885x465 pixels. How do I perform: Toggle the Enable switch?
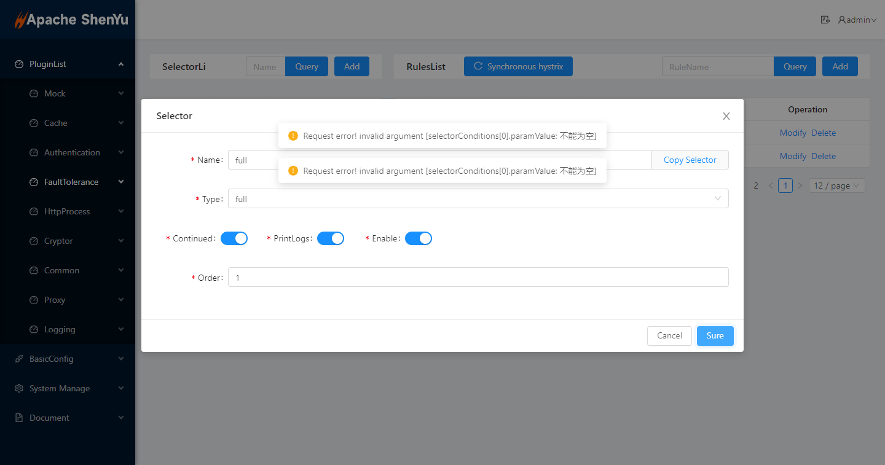[x=419, y=238]
